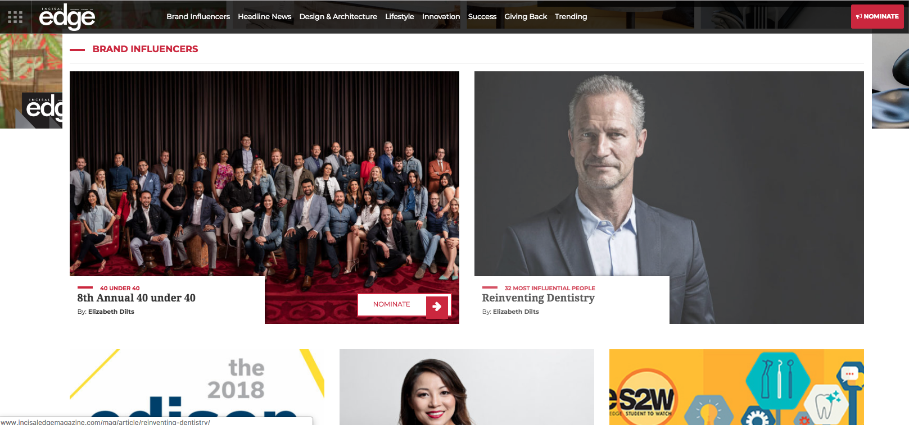The image size is (909, 425).
Task: Select the Trending navigation item
Action: tap(571, 17)
